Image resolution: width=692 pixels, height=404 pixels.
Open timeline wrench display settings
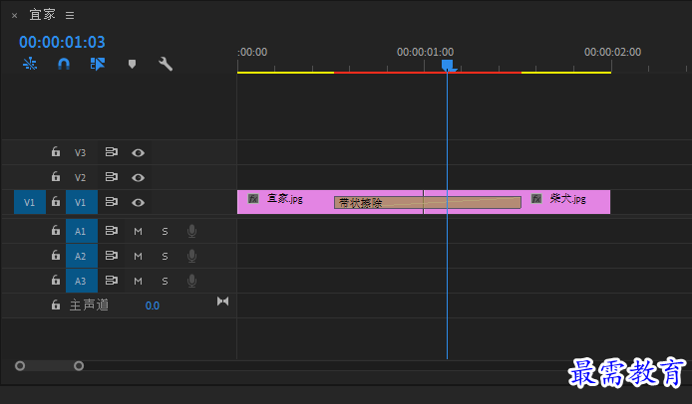click(166, 64)
